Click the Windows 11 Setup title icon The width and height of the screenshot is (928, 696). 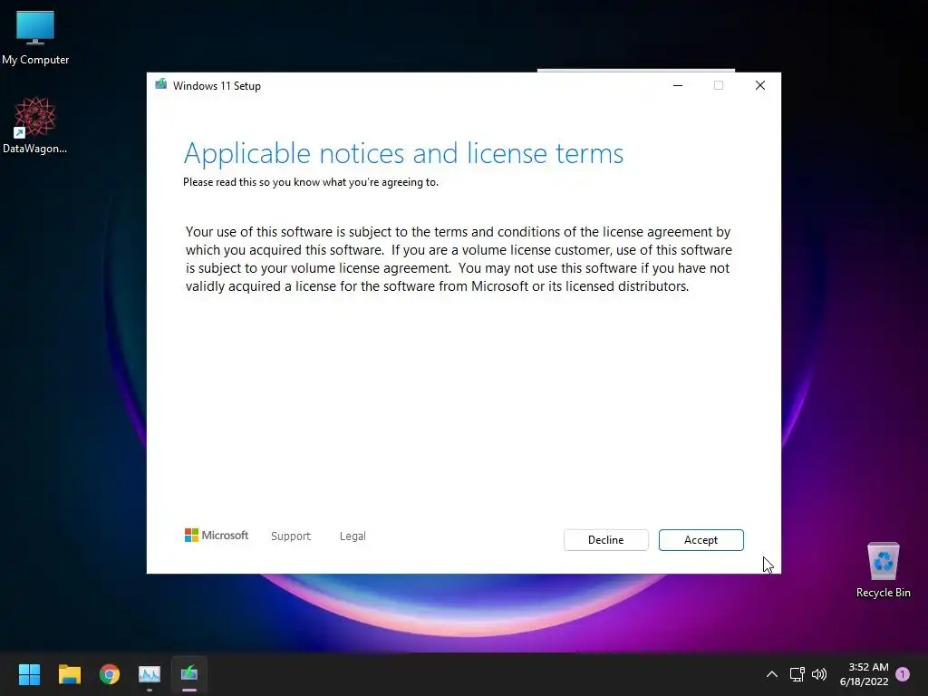coord(161,84)
